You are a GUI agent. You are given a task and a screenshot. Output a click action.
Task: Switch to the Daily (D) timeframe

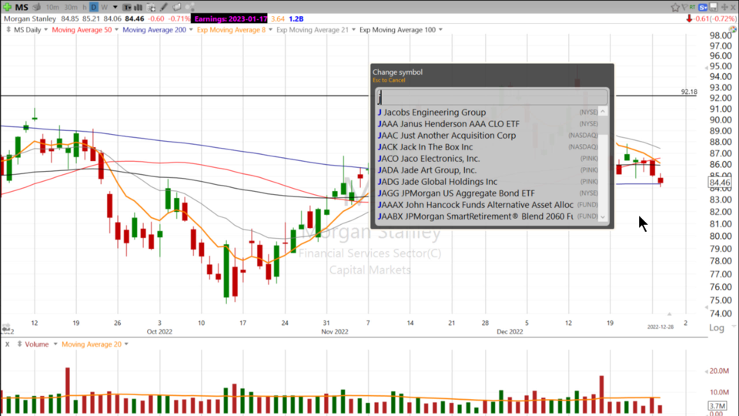95,7
